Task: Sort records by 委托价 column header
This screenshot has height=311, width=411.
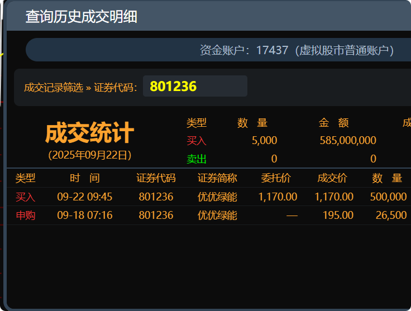Action: [276, 178]
